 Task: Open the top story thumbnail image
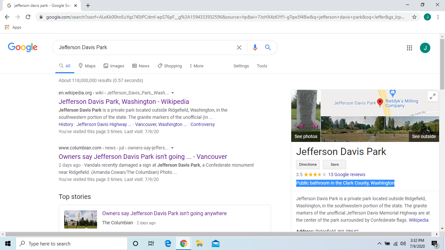coord(80,219)
